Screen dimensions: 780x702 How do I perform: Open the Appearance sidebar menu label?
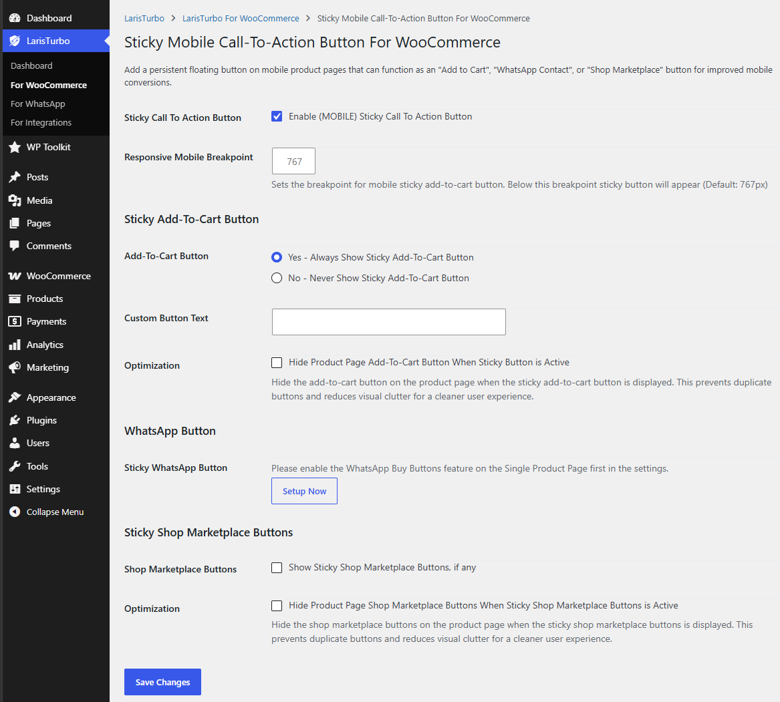[x=51, y=397]
